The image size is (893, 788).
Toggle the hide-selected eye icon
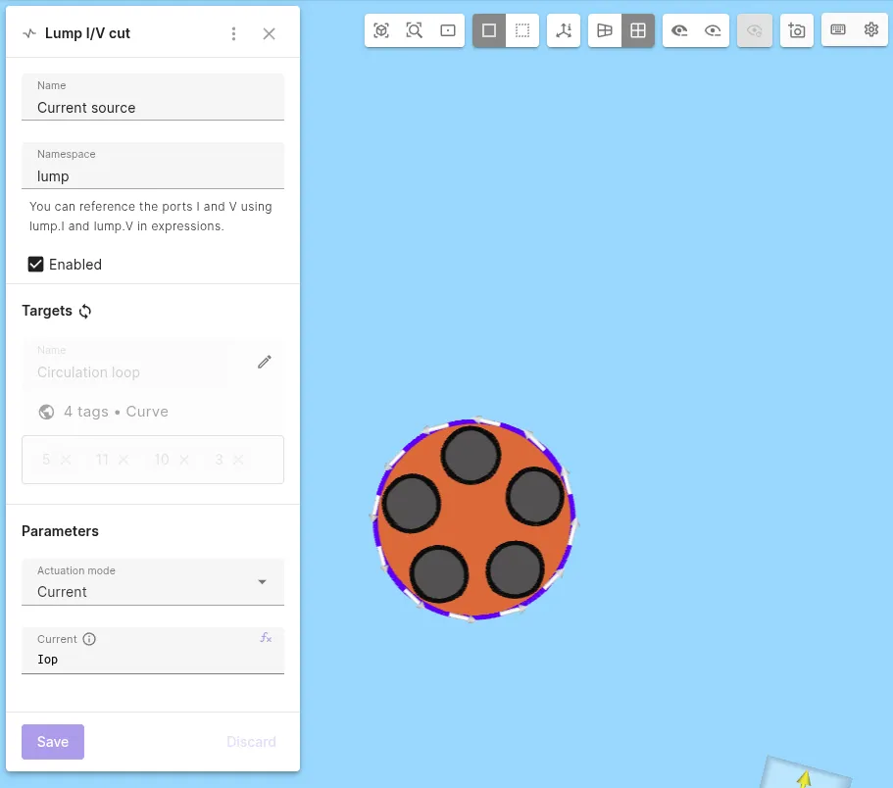coord(713,30)
